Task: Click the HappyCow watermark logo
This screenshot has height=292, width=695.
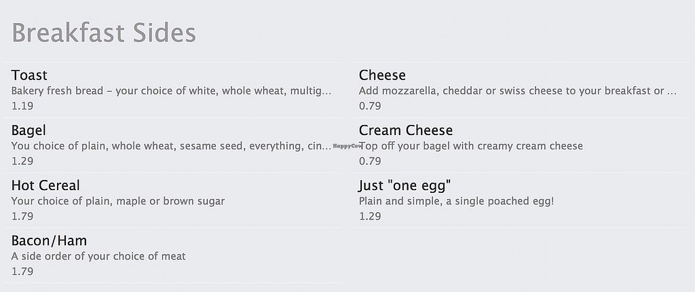Action: tap(345, 146)
